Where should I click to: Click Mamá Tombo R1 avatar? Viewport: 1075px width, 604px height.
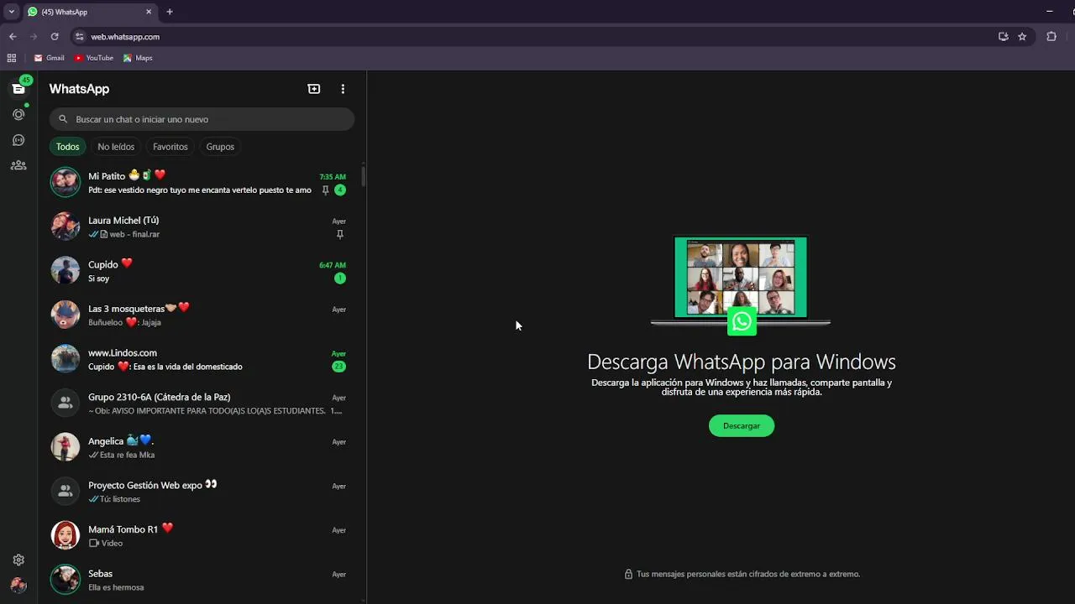tap(66, 535)
